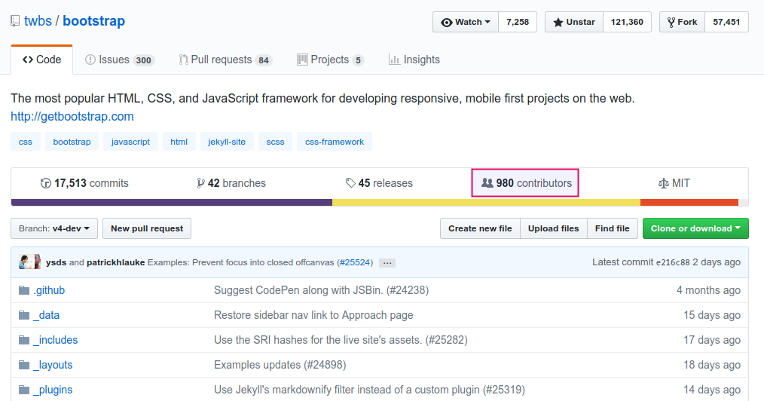764x401 pixels.
Task: Click the '4 months ago' timestamp
Action: (x=708, y=290)
